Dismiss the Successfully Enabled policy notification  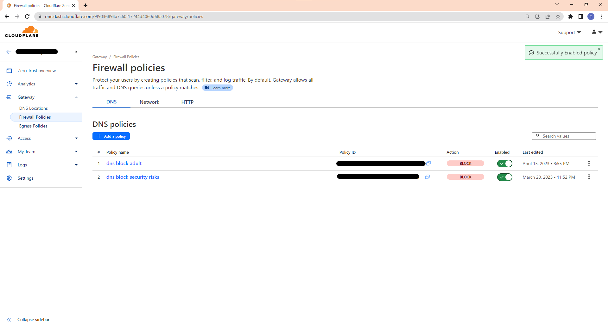pos(599,49)
